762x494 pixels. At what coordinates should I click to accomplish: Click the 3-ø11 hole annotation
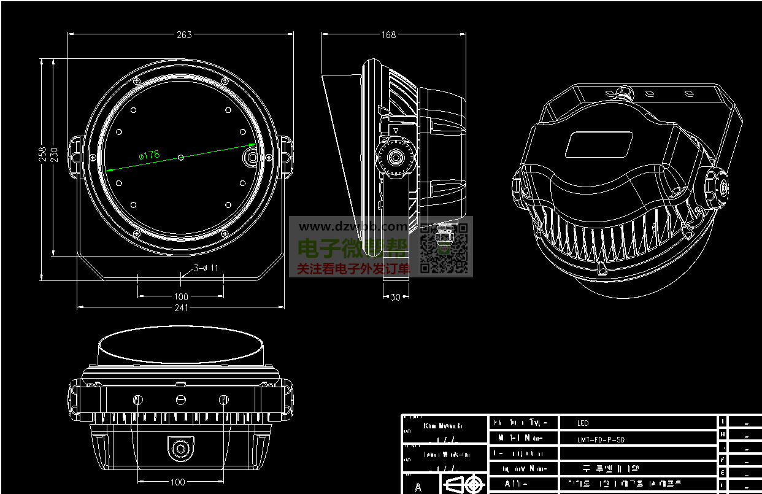click(x=206, y=268)
